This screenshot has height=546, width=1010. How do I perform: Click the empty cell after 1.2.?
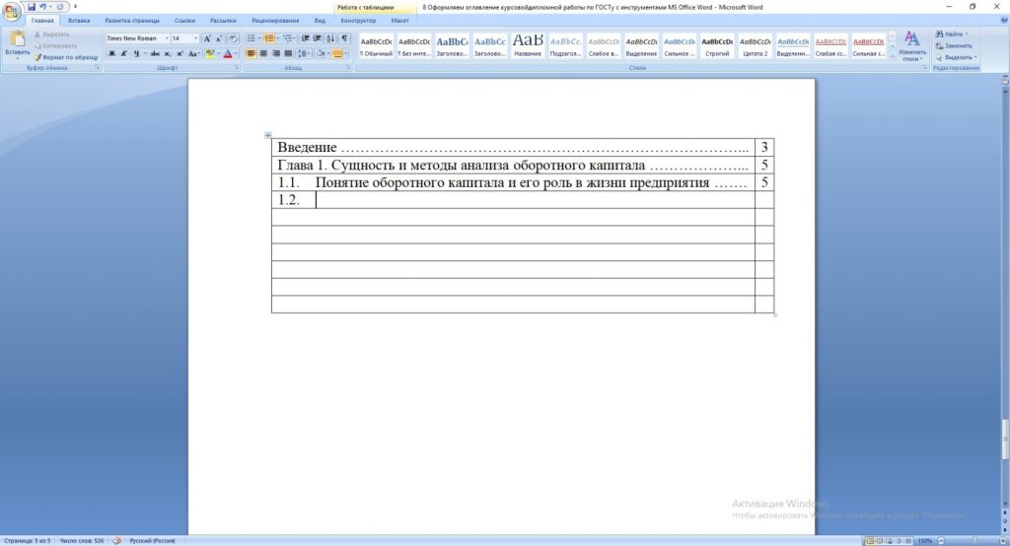pyautogui.click(x=533, y=200)
